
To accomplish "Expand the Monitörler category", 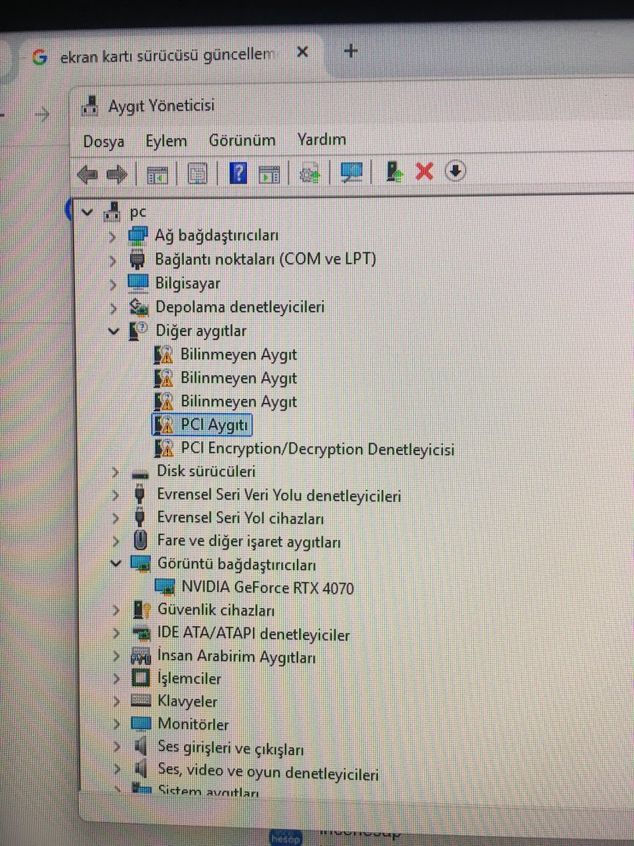I will [116, 724].
